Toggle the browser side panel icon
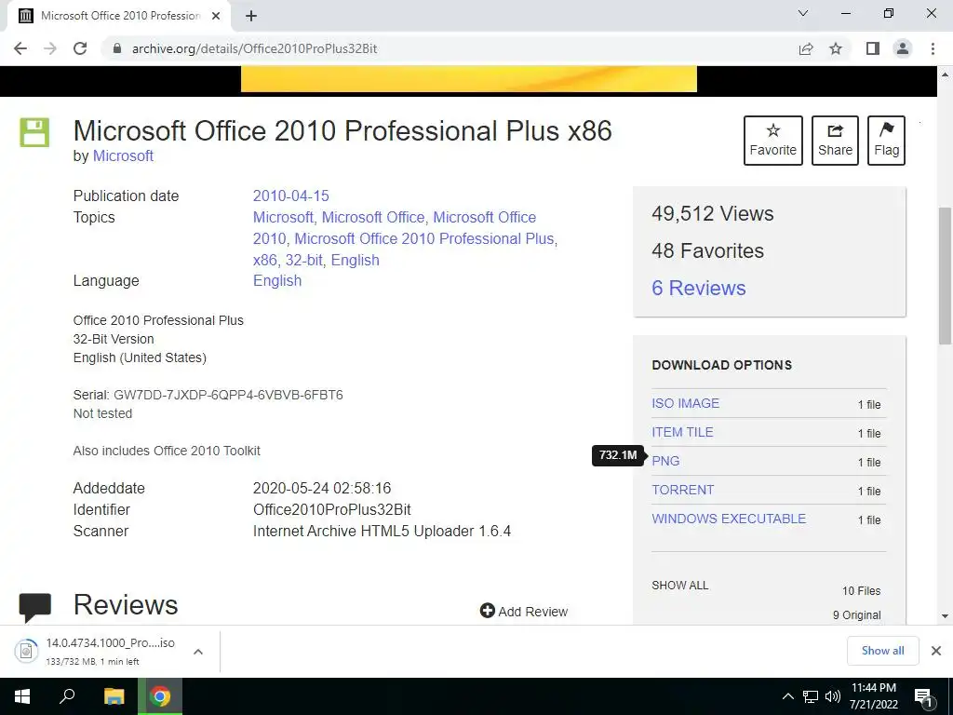Screen dimensions: 953x715 pyautogui.click(x=873, y=48)
